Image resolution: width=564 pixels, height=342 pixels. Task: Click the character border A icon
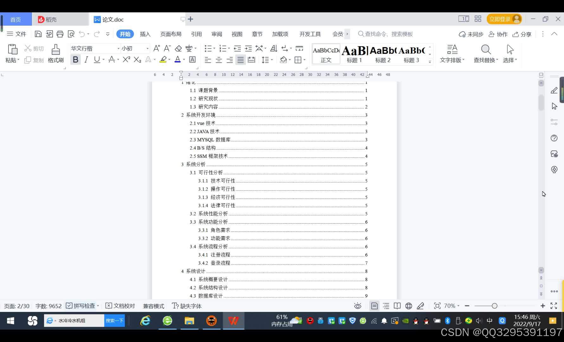(192, 60)
